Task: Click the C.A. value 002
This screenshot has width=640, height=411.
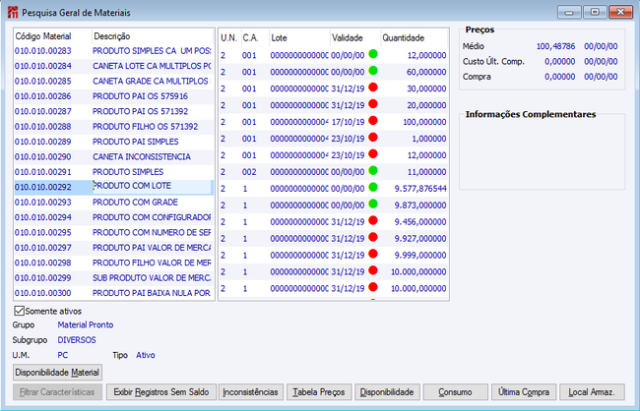Action: pos(249,172)
